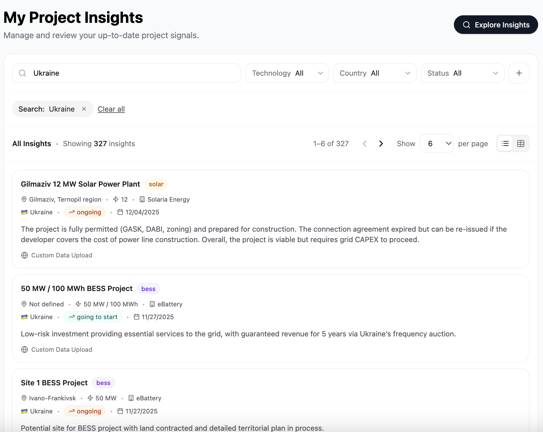Switch to grid table view
Viewport: 543px width, 432px height.
coord(521,144)
